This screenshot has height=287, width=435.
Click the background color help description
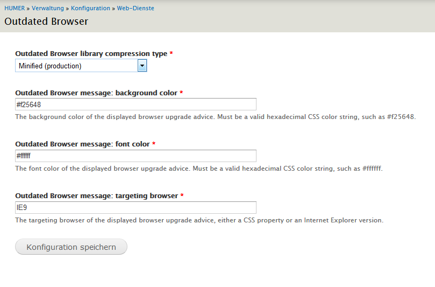coord(216,117)
